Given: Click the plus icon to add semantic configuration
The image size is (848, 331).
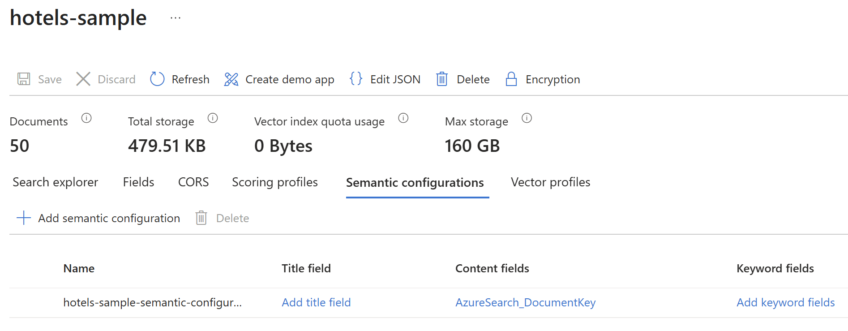Looking at the screenshot, I should pos(24,218).
